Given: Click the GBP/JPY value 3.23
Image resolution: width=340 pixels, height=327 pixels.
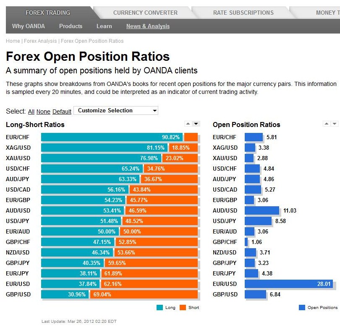Looking at the screenshot, I should pyautogui.click(x=263, y=263).
